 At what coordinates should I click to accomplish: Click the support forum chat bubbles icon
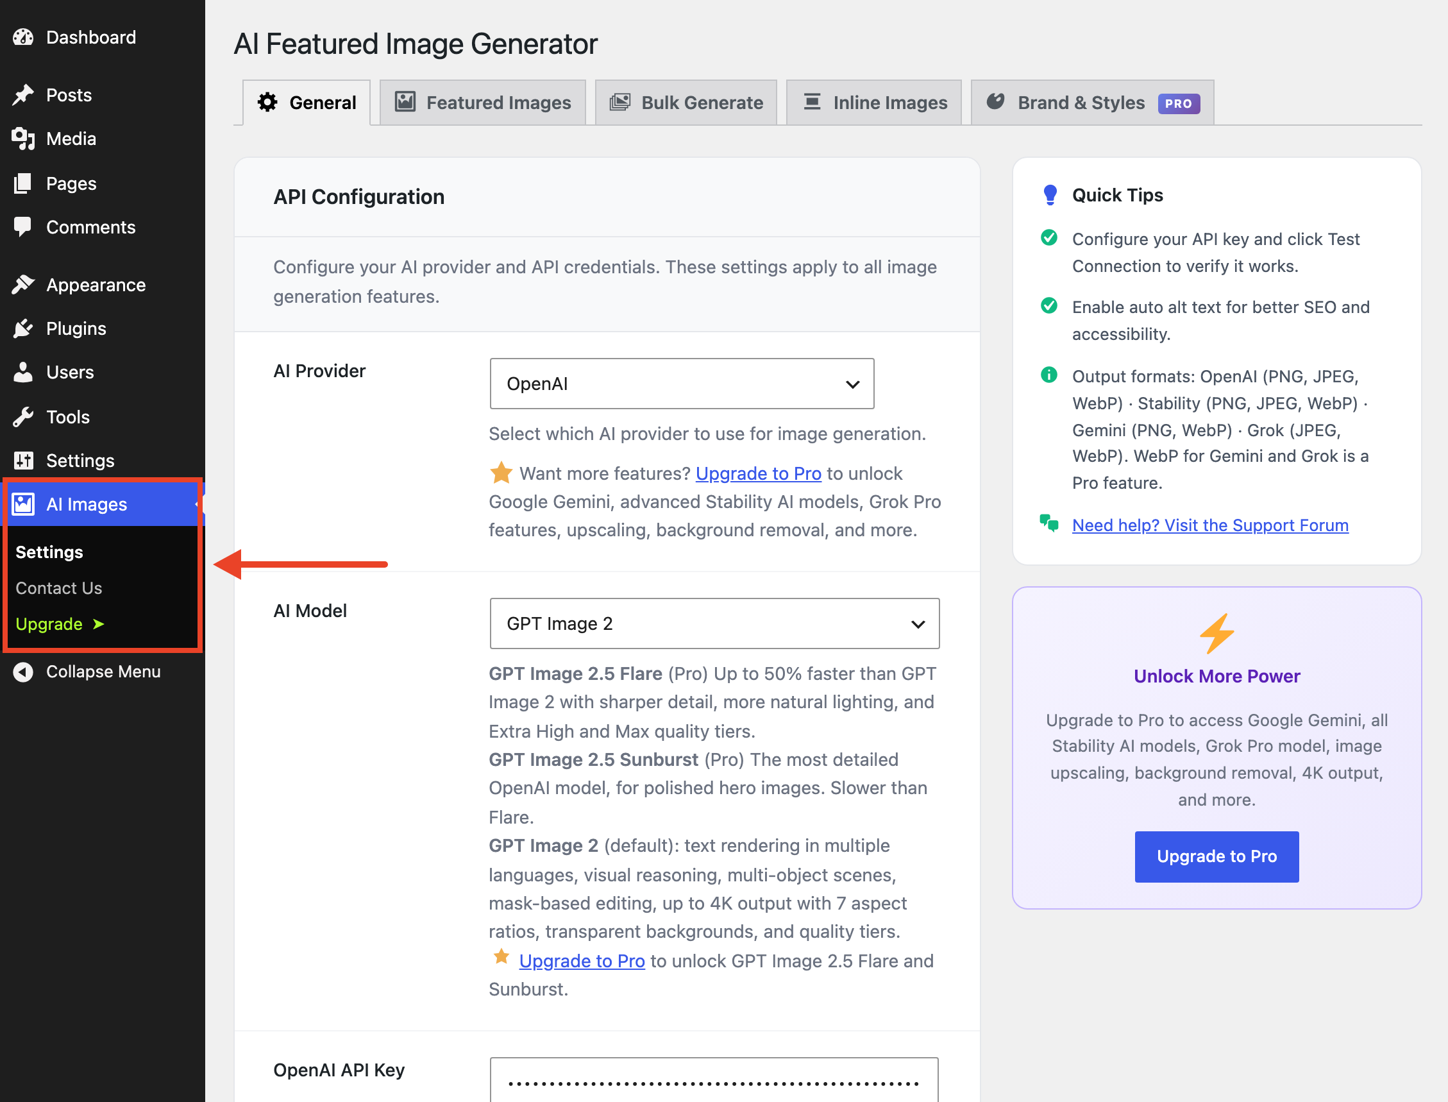point(1049,523)
